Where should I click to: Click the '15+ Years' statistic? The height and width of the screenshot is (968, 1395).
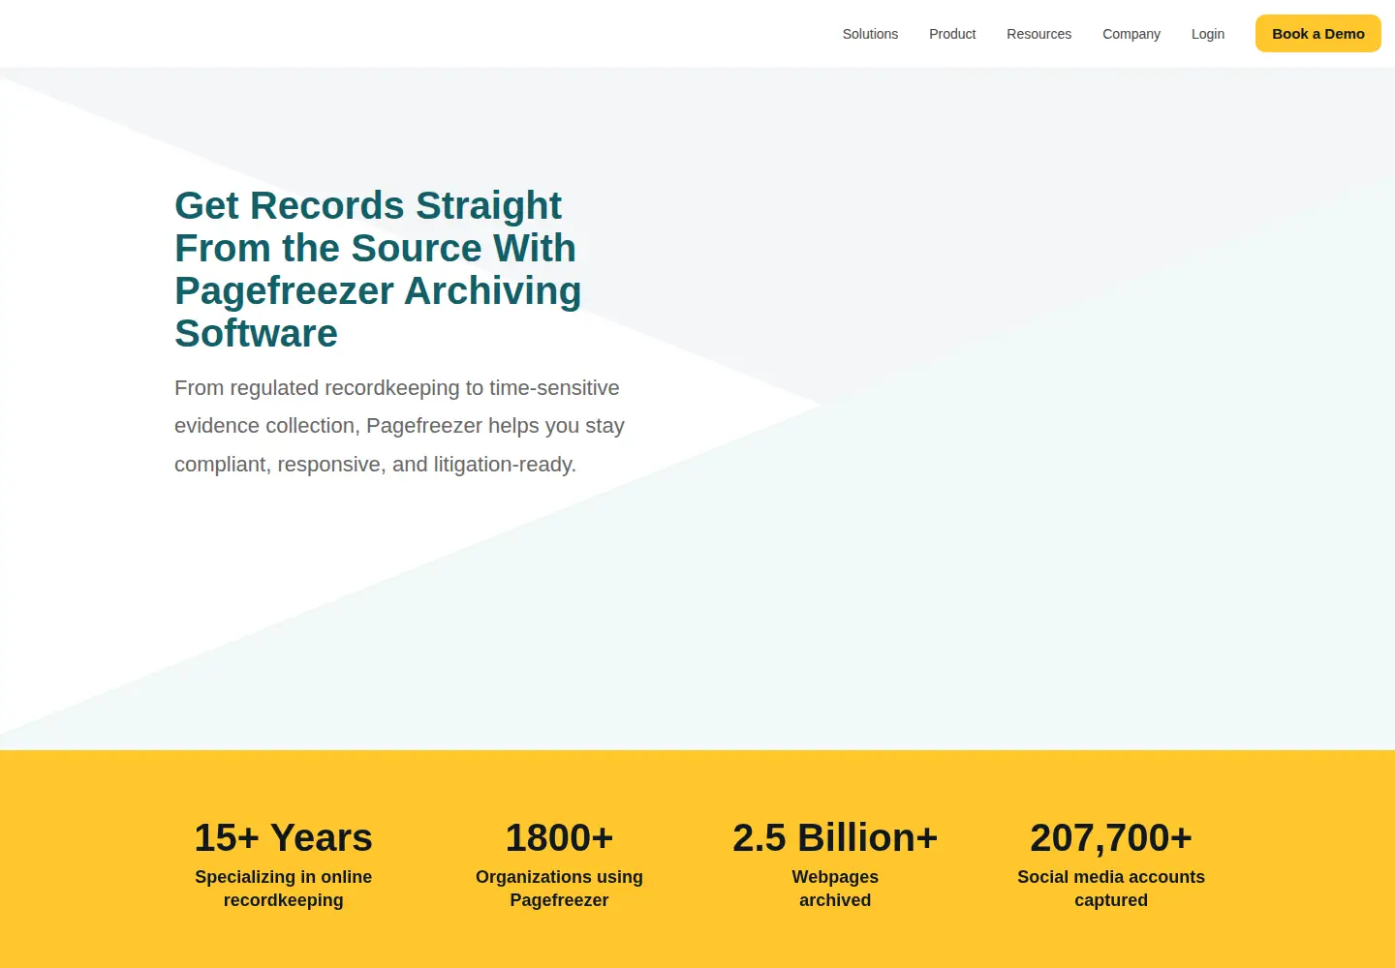283,838
